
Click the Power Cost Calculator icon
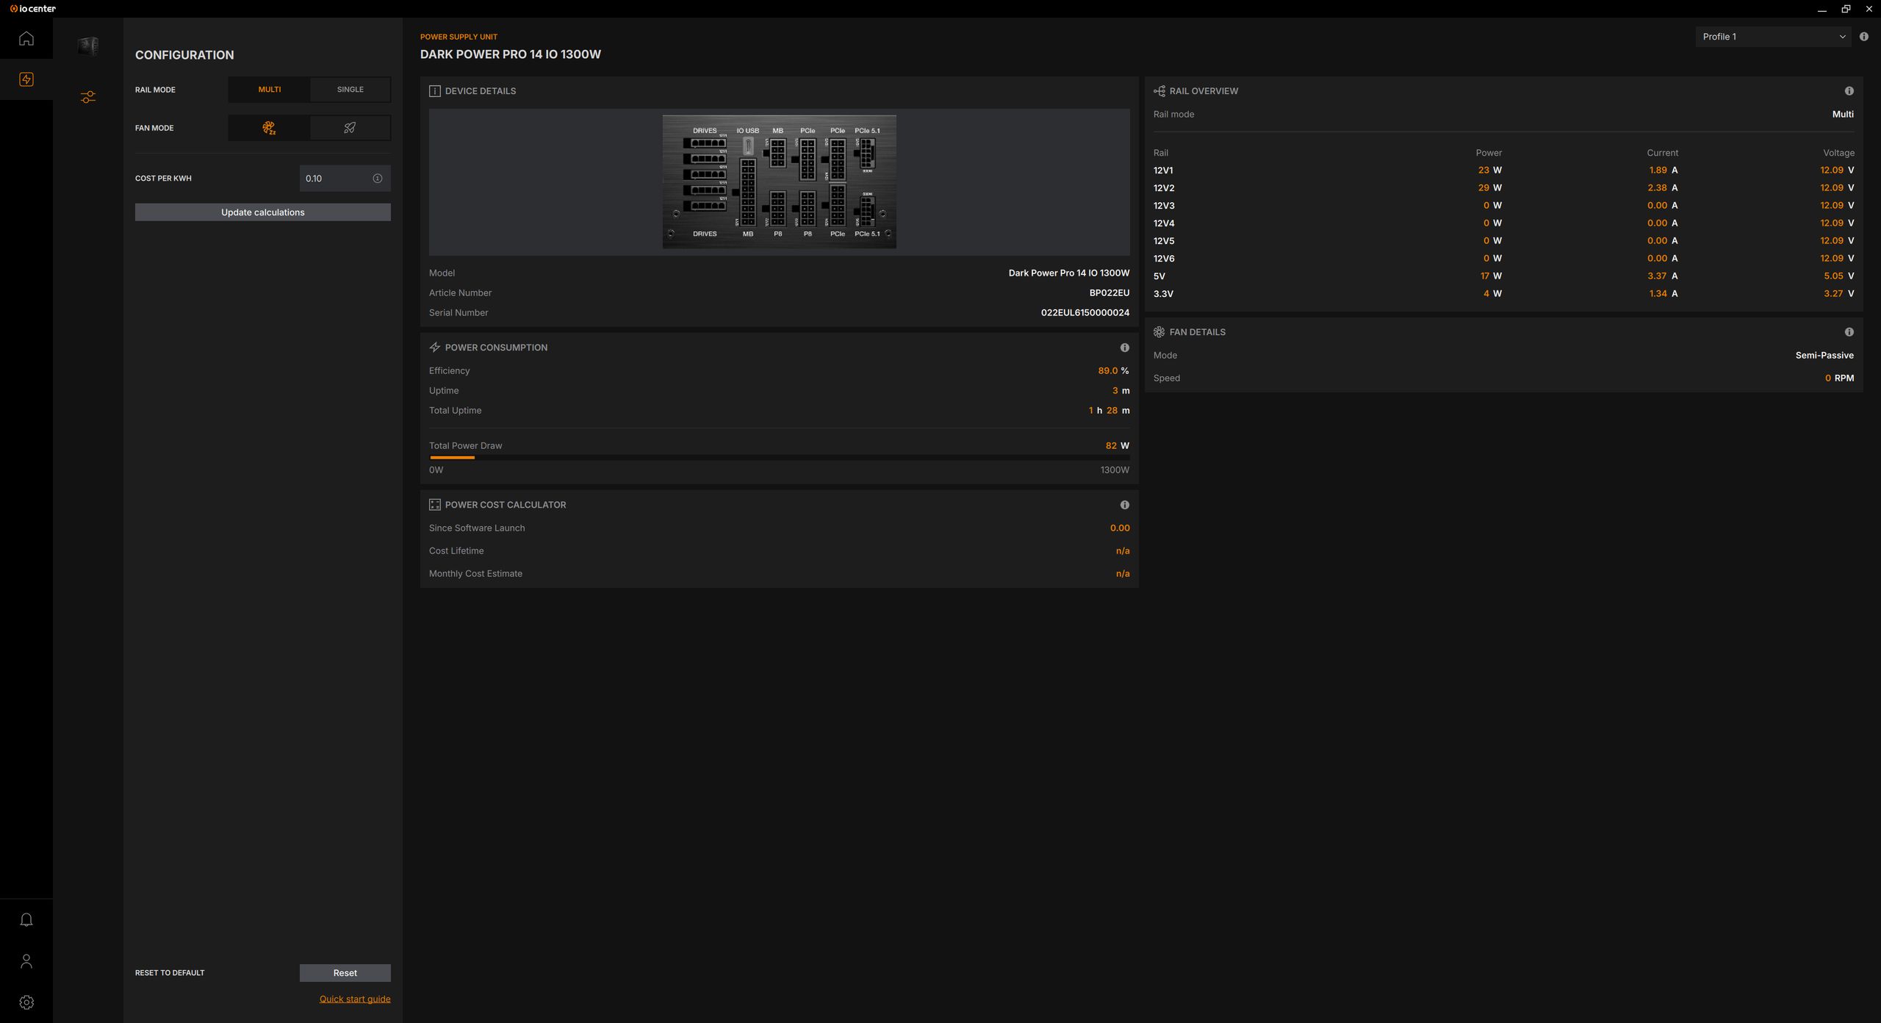click(x=435, y=505)
